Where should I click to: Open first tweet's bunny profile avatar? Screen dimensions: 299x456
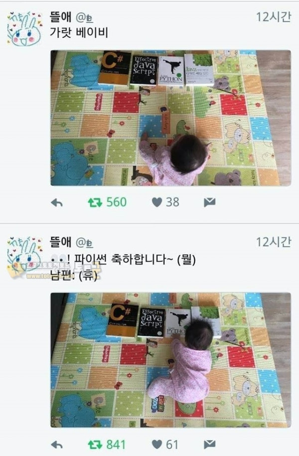coord(25,29)
